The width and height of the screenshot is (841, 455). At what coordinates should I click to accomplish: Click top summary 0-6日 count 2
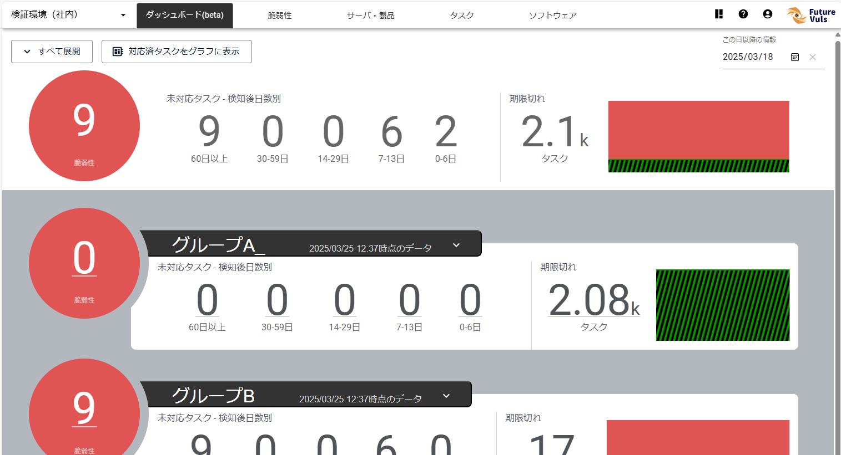446,132
